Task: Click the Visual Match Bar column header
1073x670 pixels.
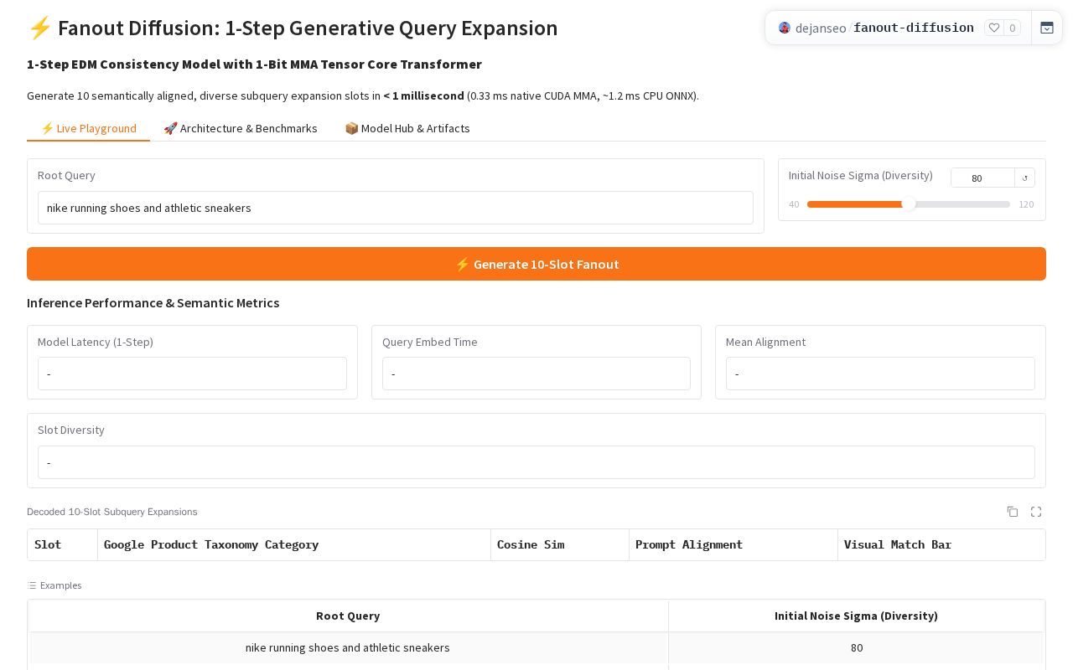Action: click(x=941, y=544)
